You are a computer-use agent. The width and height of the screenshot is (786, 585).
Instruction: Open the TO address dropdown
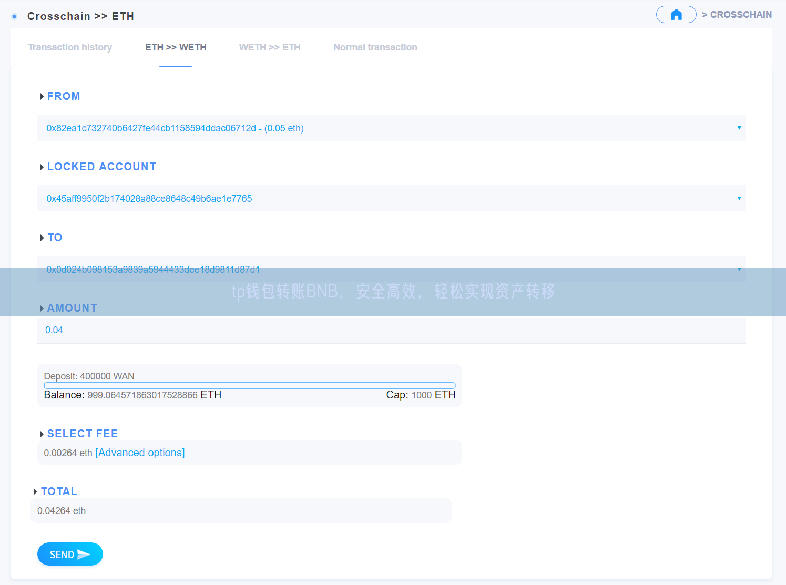pos(391,269)
